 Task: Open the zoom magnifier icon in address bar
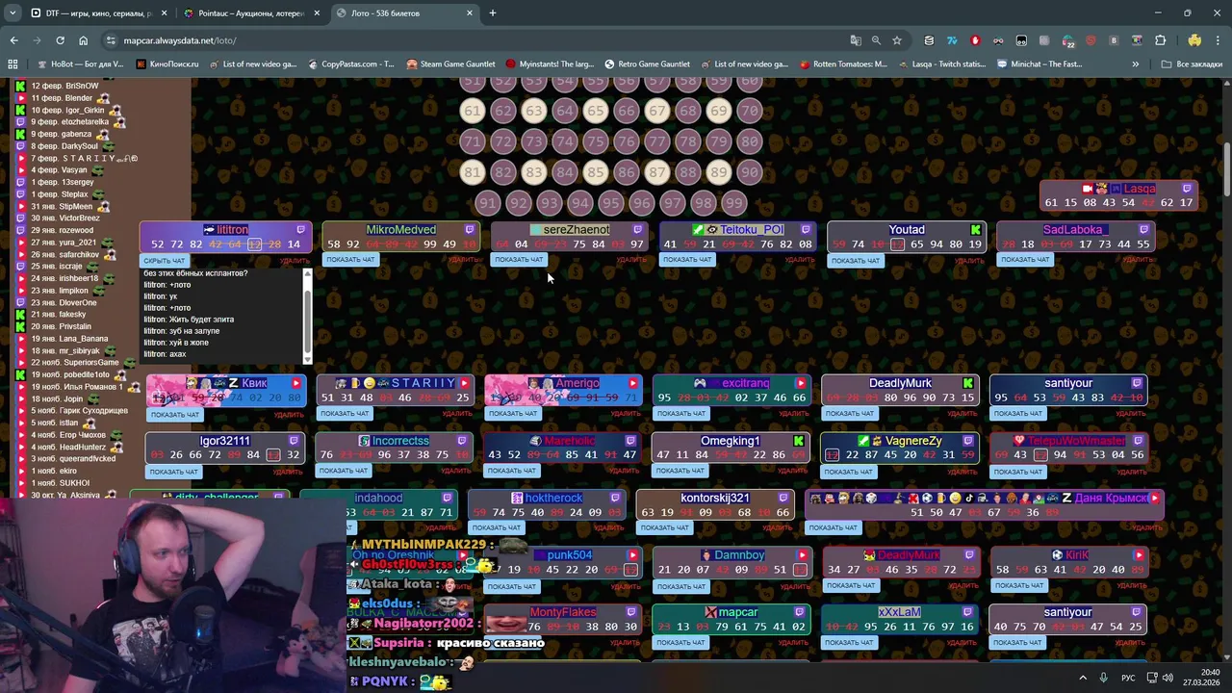coord(876,40)
